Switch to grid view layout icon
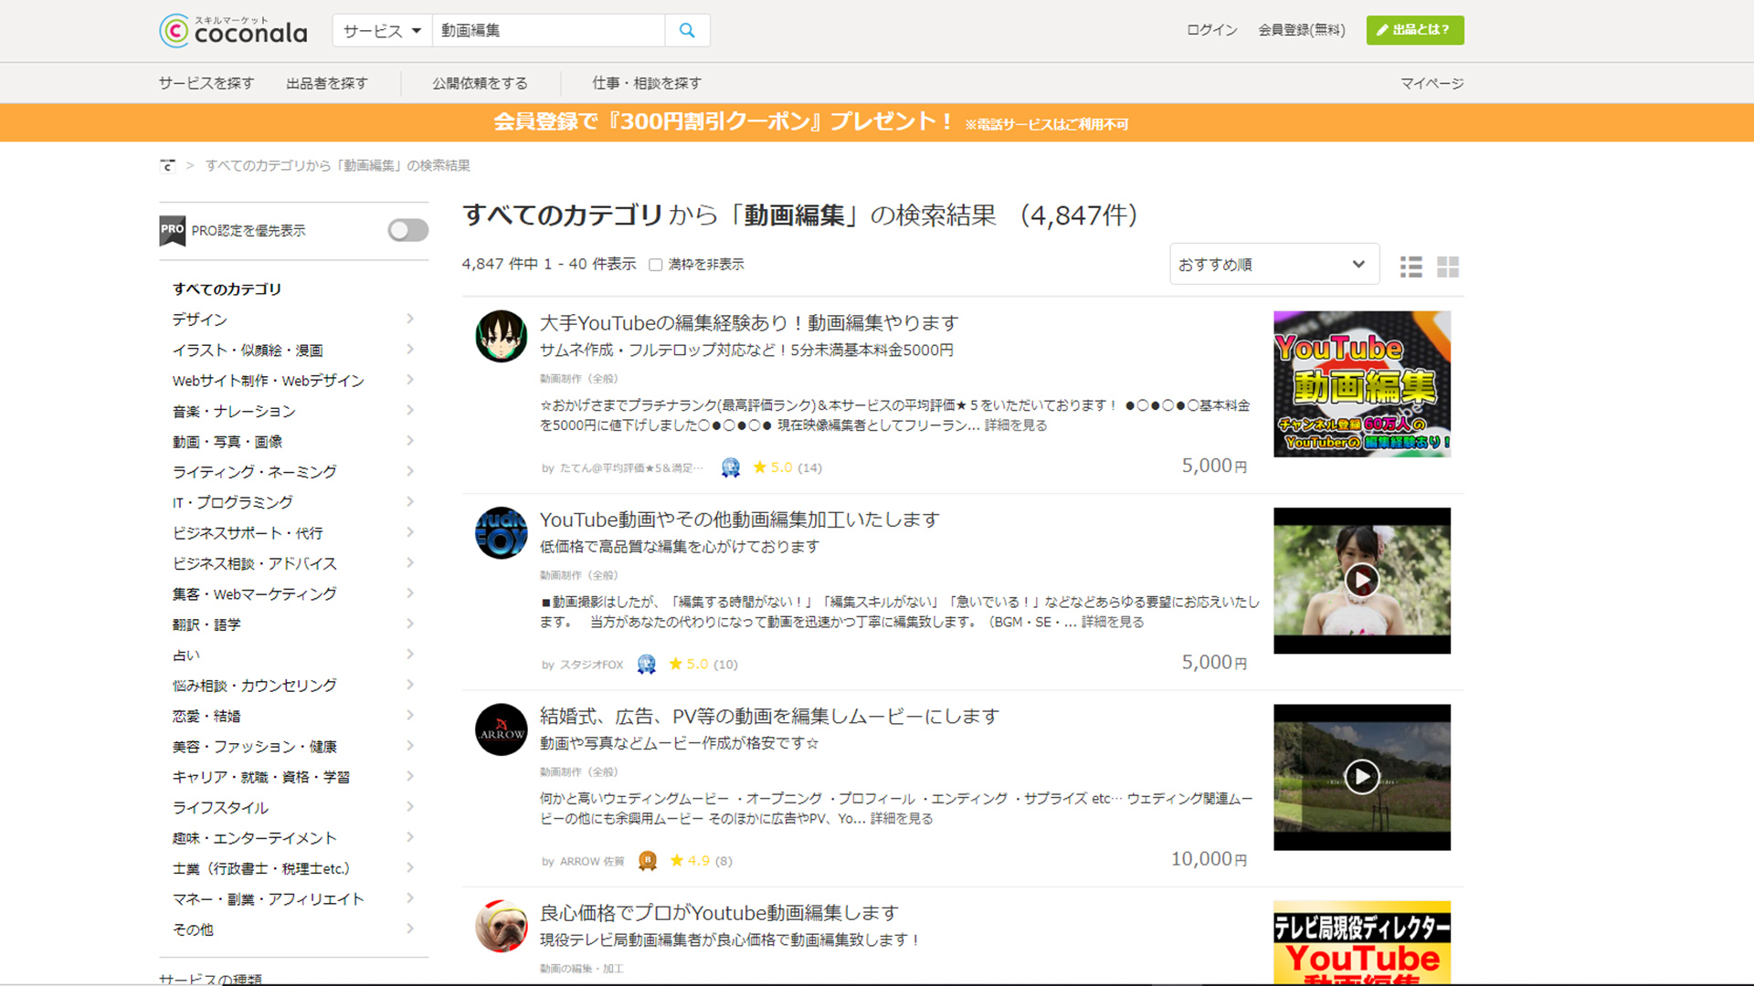The height and width of the screenshot is (986, 1754). [1448, 267]
